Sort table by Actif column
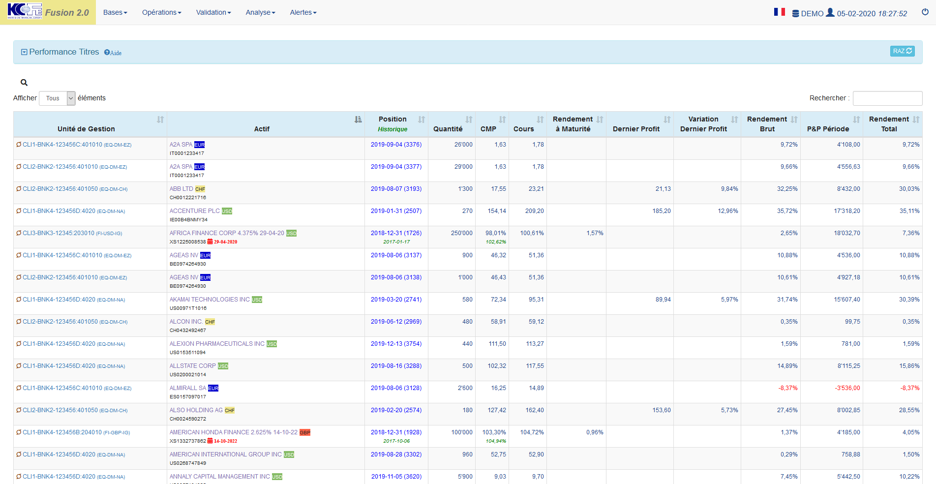Screen dimensions: 936x484 click(358, 120)
